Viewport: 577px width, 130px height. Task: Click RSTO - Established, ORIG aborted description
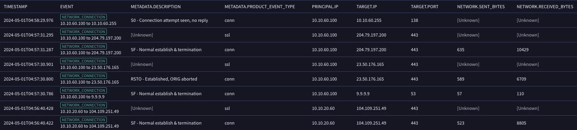(164, 79)
